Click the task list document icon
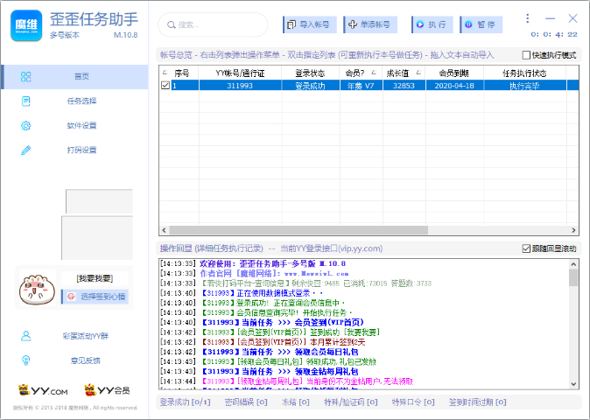The height and width of the screenshot is (420, 590). pyautogui.click(x=26, y=101)
